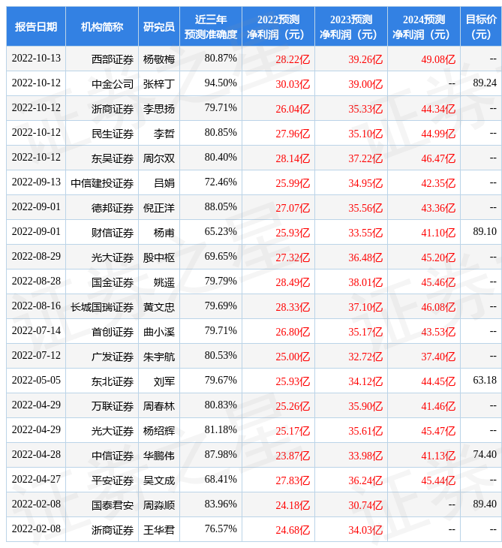Click the 46.47亿 forecast value

[438, 158]
